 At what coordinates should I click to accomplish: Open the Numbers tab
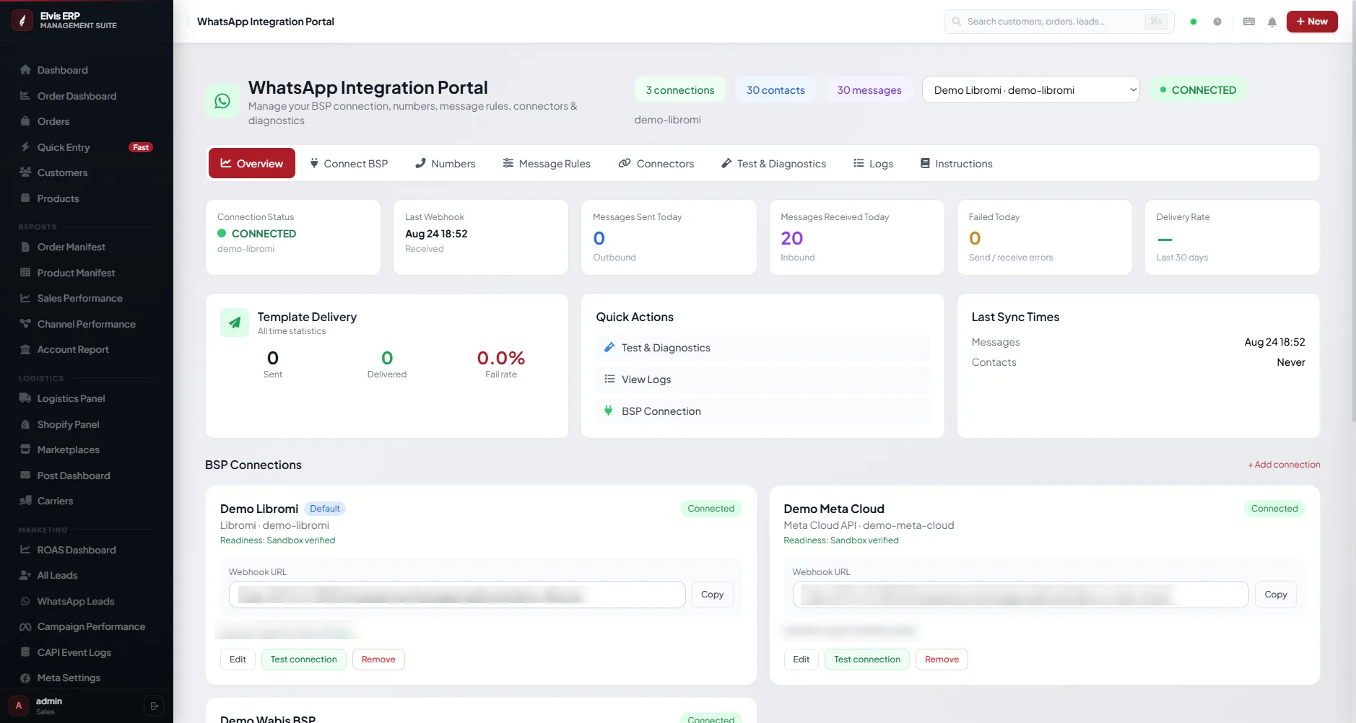point(446,164)
